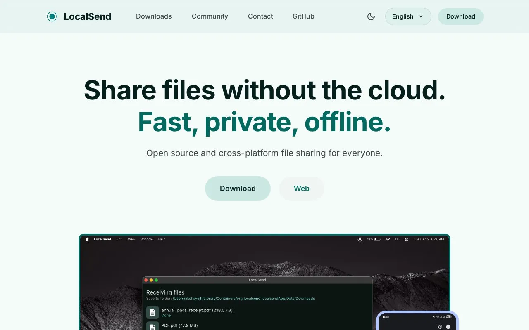529x330 pixels.
Task: Toggle dark mode with the moon icon
Action: 371,16
